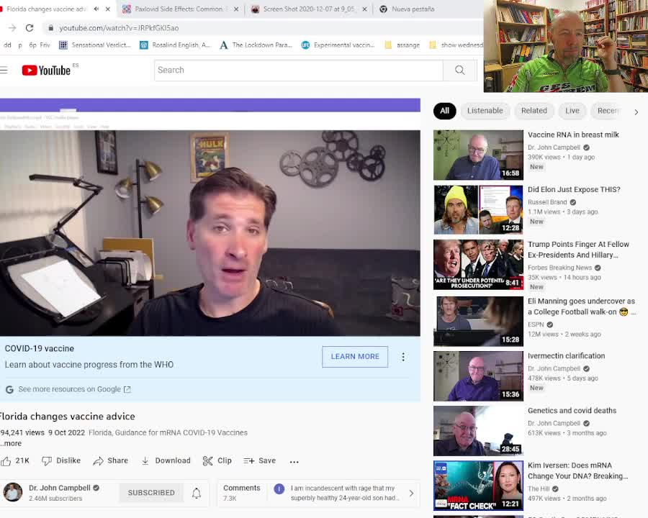Switch to Screen Shot 2020-12-07 tab

click(x=309, y=9)
